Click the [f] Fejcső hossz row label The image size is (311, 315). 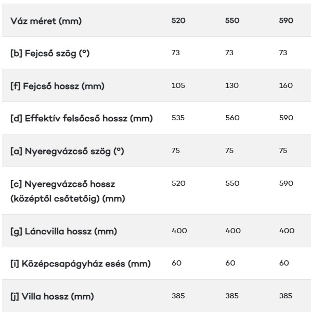tap(57, 86)
